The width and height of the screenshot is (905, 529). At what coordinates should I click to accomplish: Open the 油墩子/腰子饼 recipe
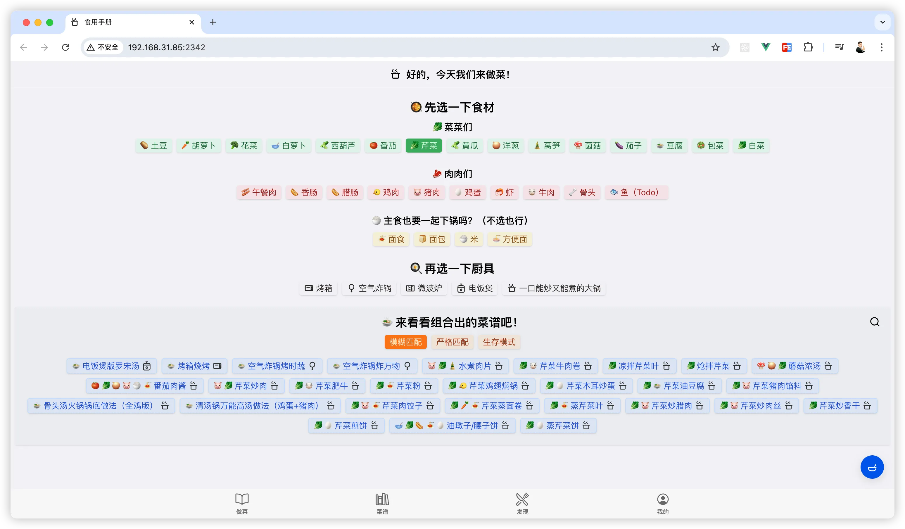pyautogui.click(x=452, y=426)
